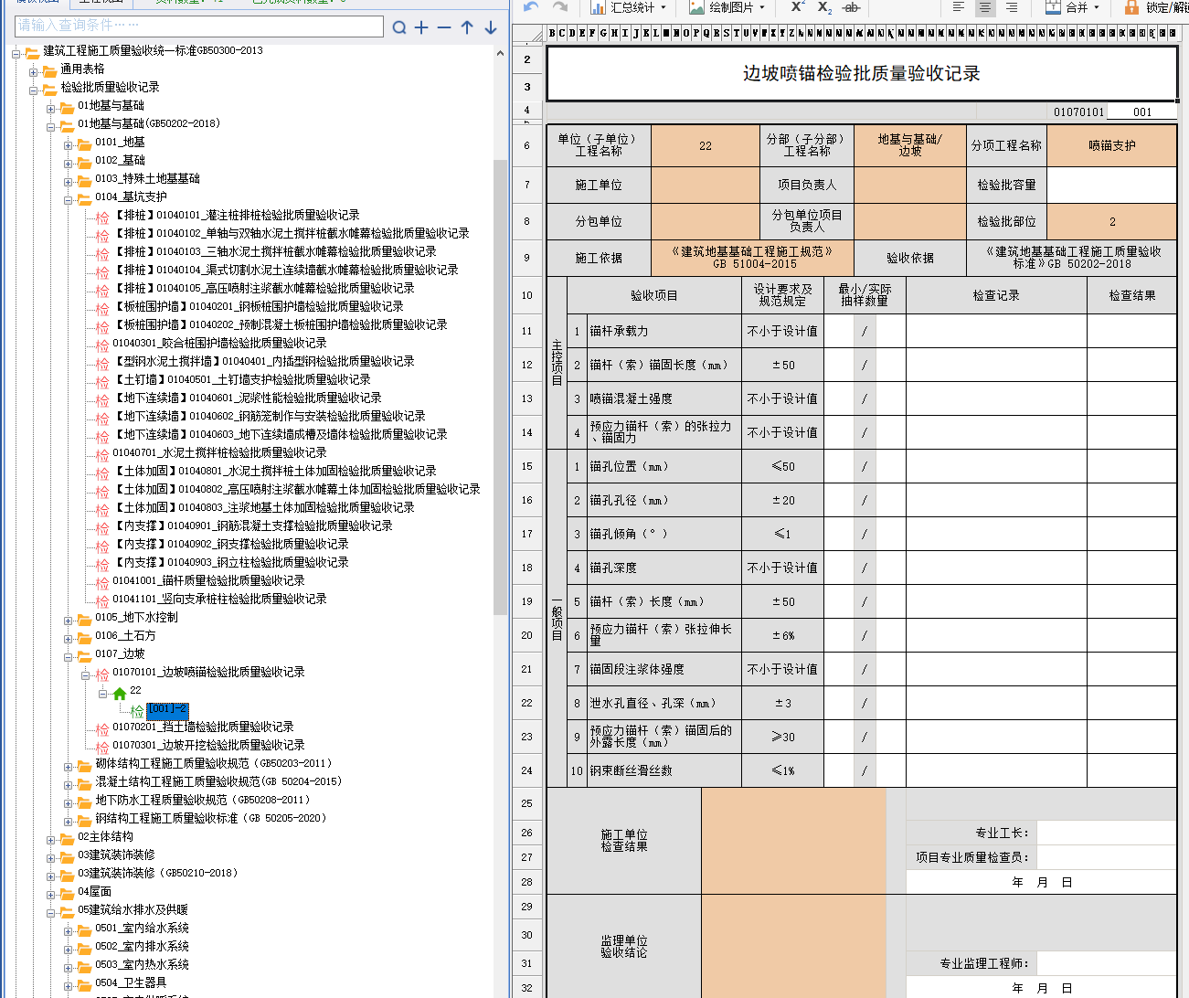Select 01040301_咬合桩围护墙检验批质量验收记录

220,343
